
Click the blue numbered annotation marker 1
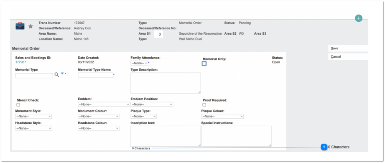[324, 147]
